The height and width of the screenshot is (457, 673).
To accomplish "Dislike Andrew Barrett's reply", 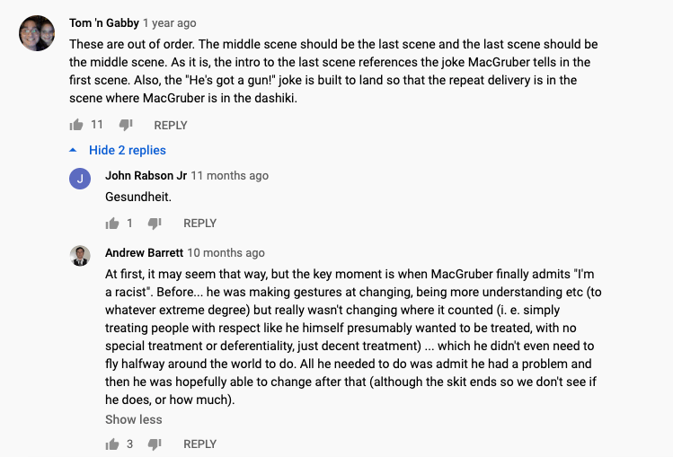I will [x=155, y=444].
